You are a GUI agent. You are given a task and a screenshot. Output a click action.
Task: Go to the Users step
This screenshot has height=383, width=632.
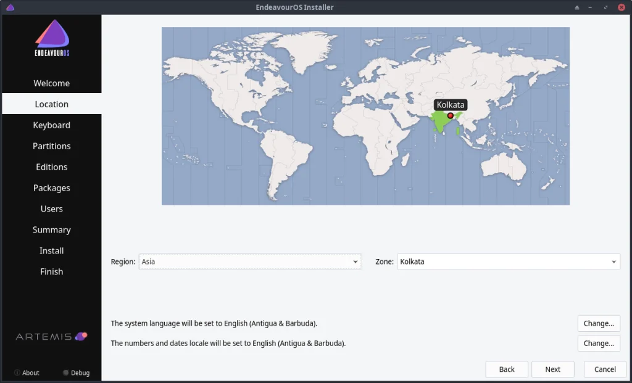(52, 208)
